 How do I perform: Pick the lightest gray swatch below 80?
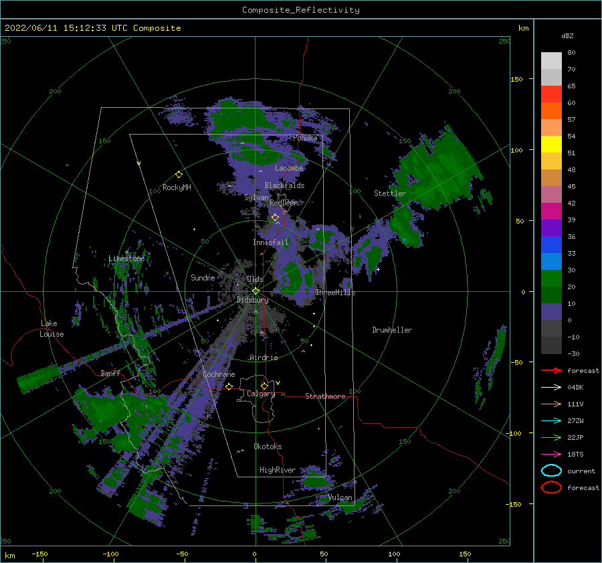point(551,61)
